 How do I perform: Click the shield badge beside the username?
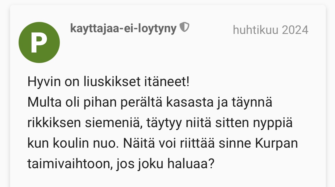point(184,28)
